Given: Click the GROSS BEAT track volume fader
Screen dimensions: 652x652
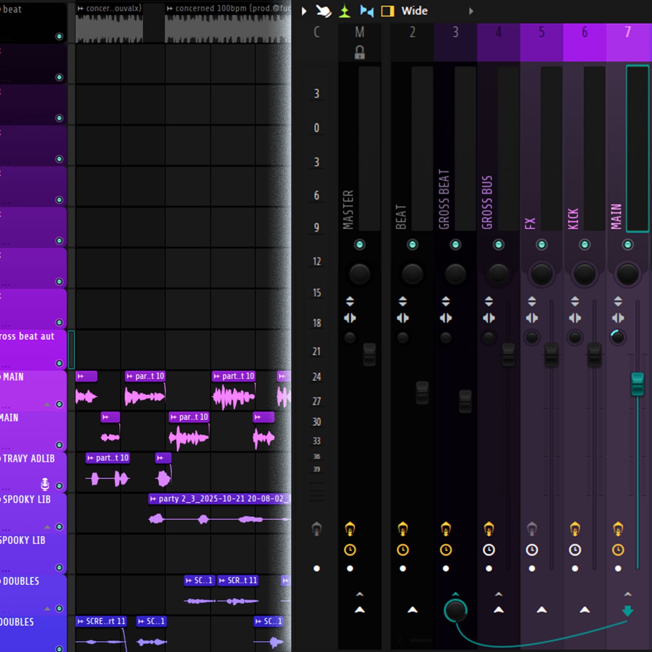Looking at the screenshot, I should tap(465, 402).
